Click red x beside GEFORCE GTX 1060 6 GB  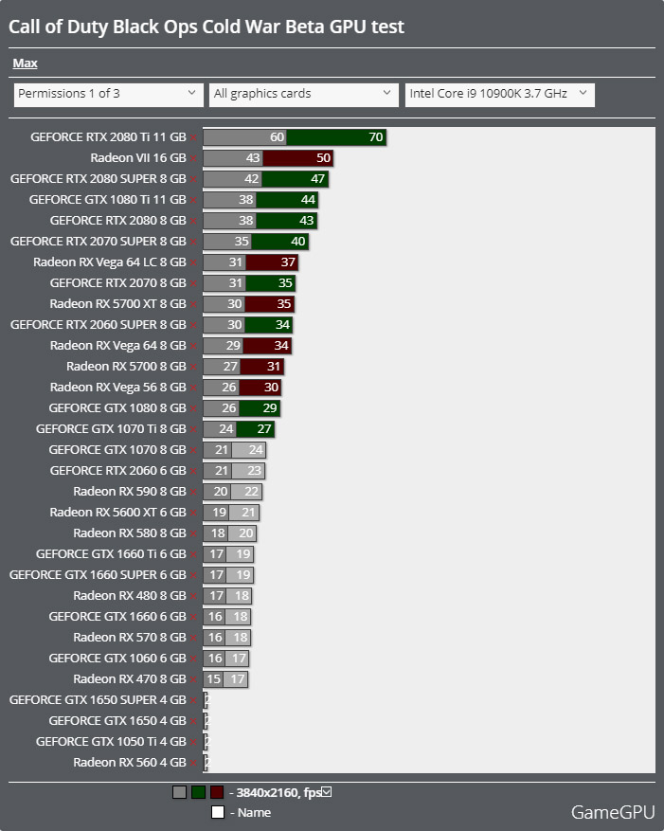193,659
